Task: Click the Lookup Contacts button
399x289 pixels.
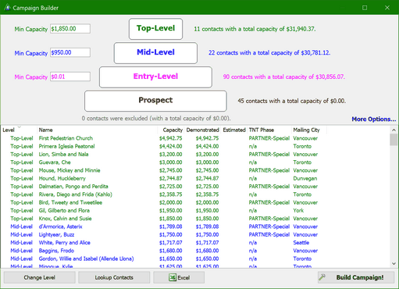Action: [x=114, y=277]
